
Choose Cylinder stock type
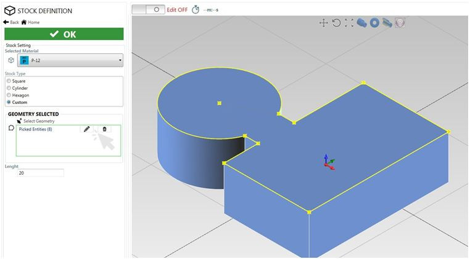(x=9, y=88)
